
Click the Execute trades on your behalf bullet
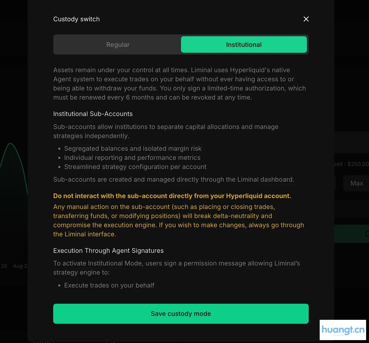[x=109, y=286]
